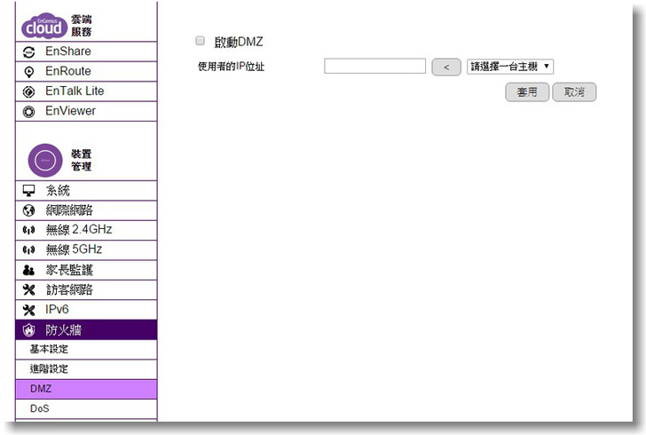Select the DoS submenu item
Screen dimensions: 646x435
[40, 409]
